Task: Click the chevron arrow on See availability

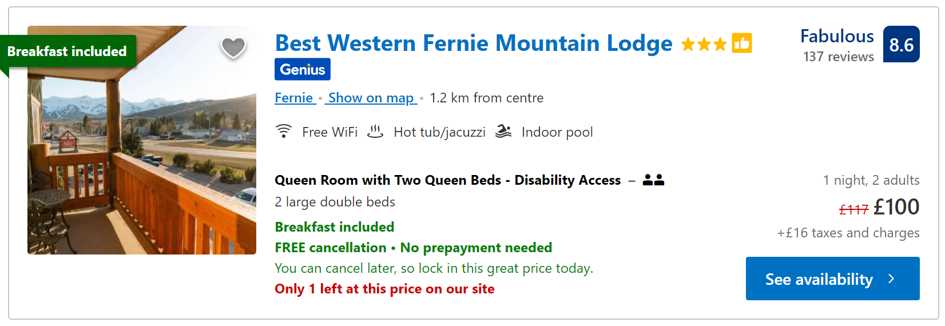Action: 891,279
